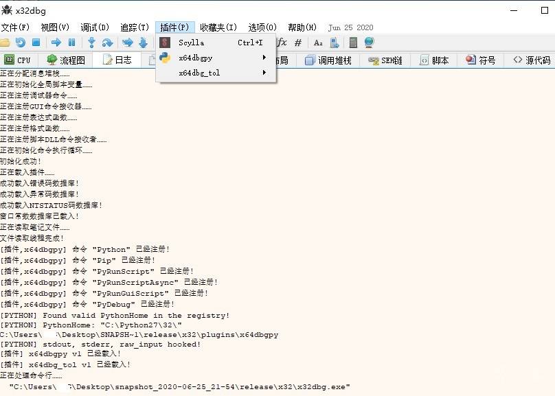
Task: Click log line 'x64dbgpy v1 已经载入!'
Action: [60, 353]
